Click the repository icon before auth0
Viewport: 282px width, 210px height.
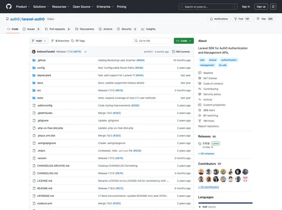coord(7,19)
